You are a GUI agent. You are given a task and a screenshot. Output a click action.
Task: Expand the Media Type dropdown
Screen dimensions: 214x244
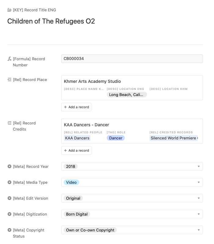(199, 182)
